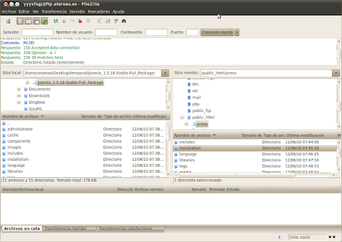Expand the Joomla_1.5.18-Stable-Full_Package tree node
Image resolution: width=342 pixels, height=242 pixels.
(27, 83)
